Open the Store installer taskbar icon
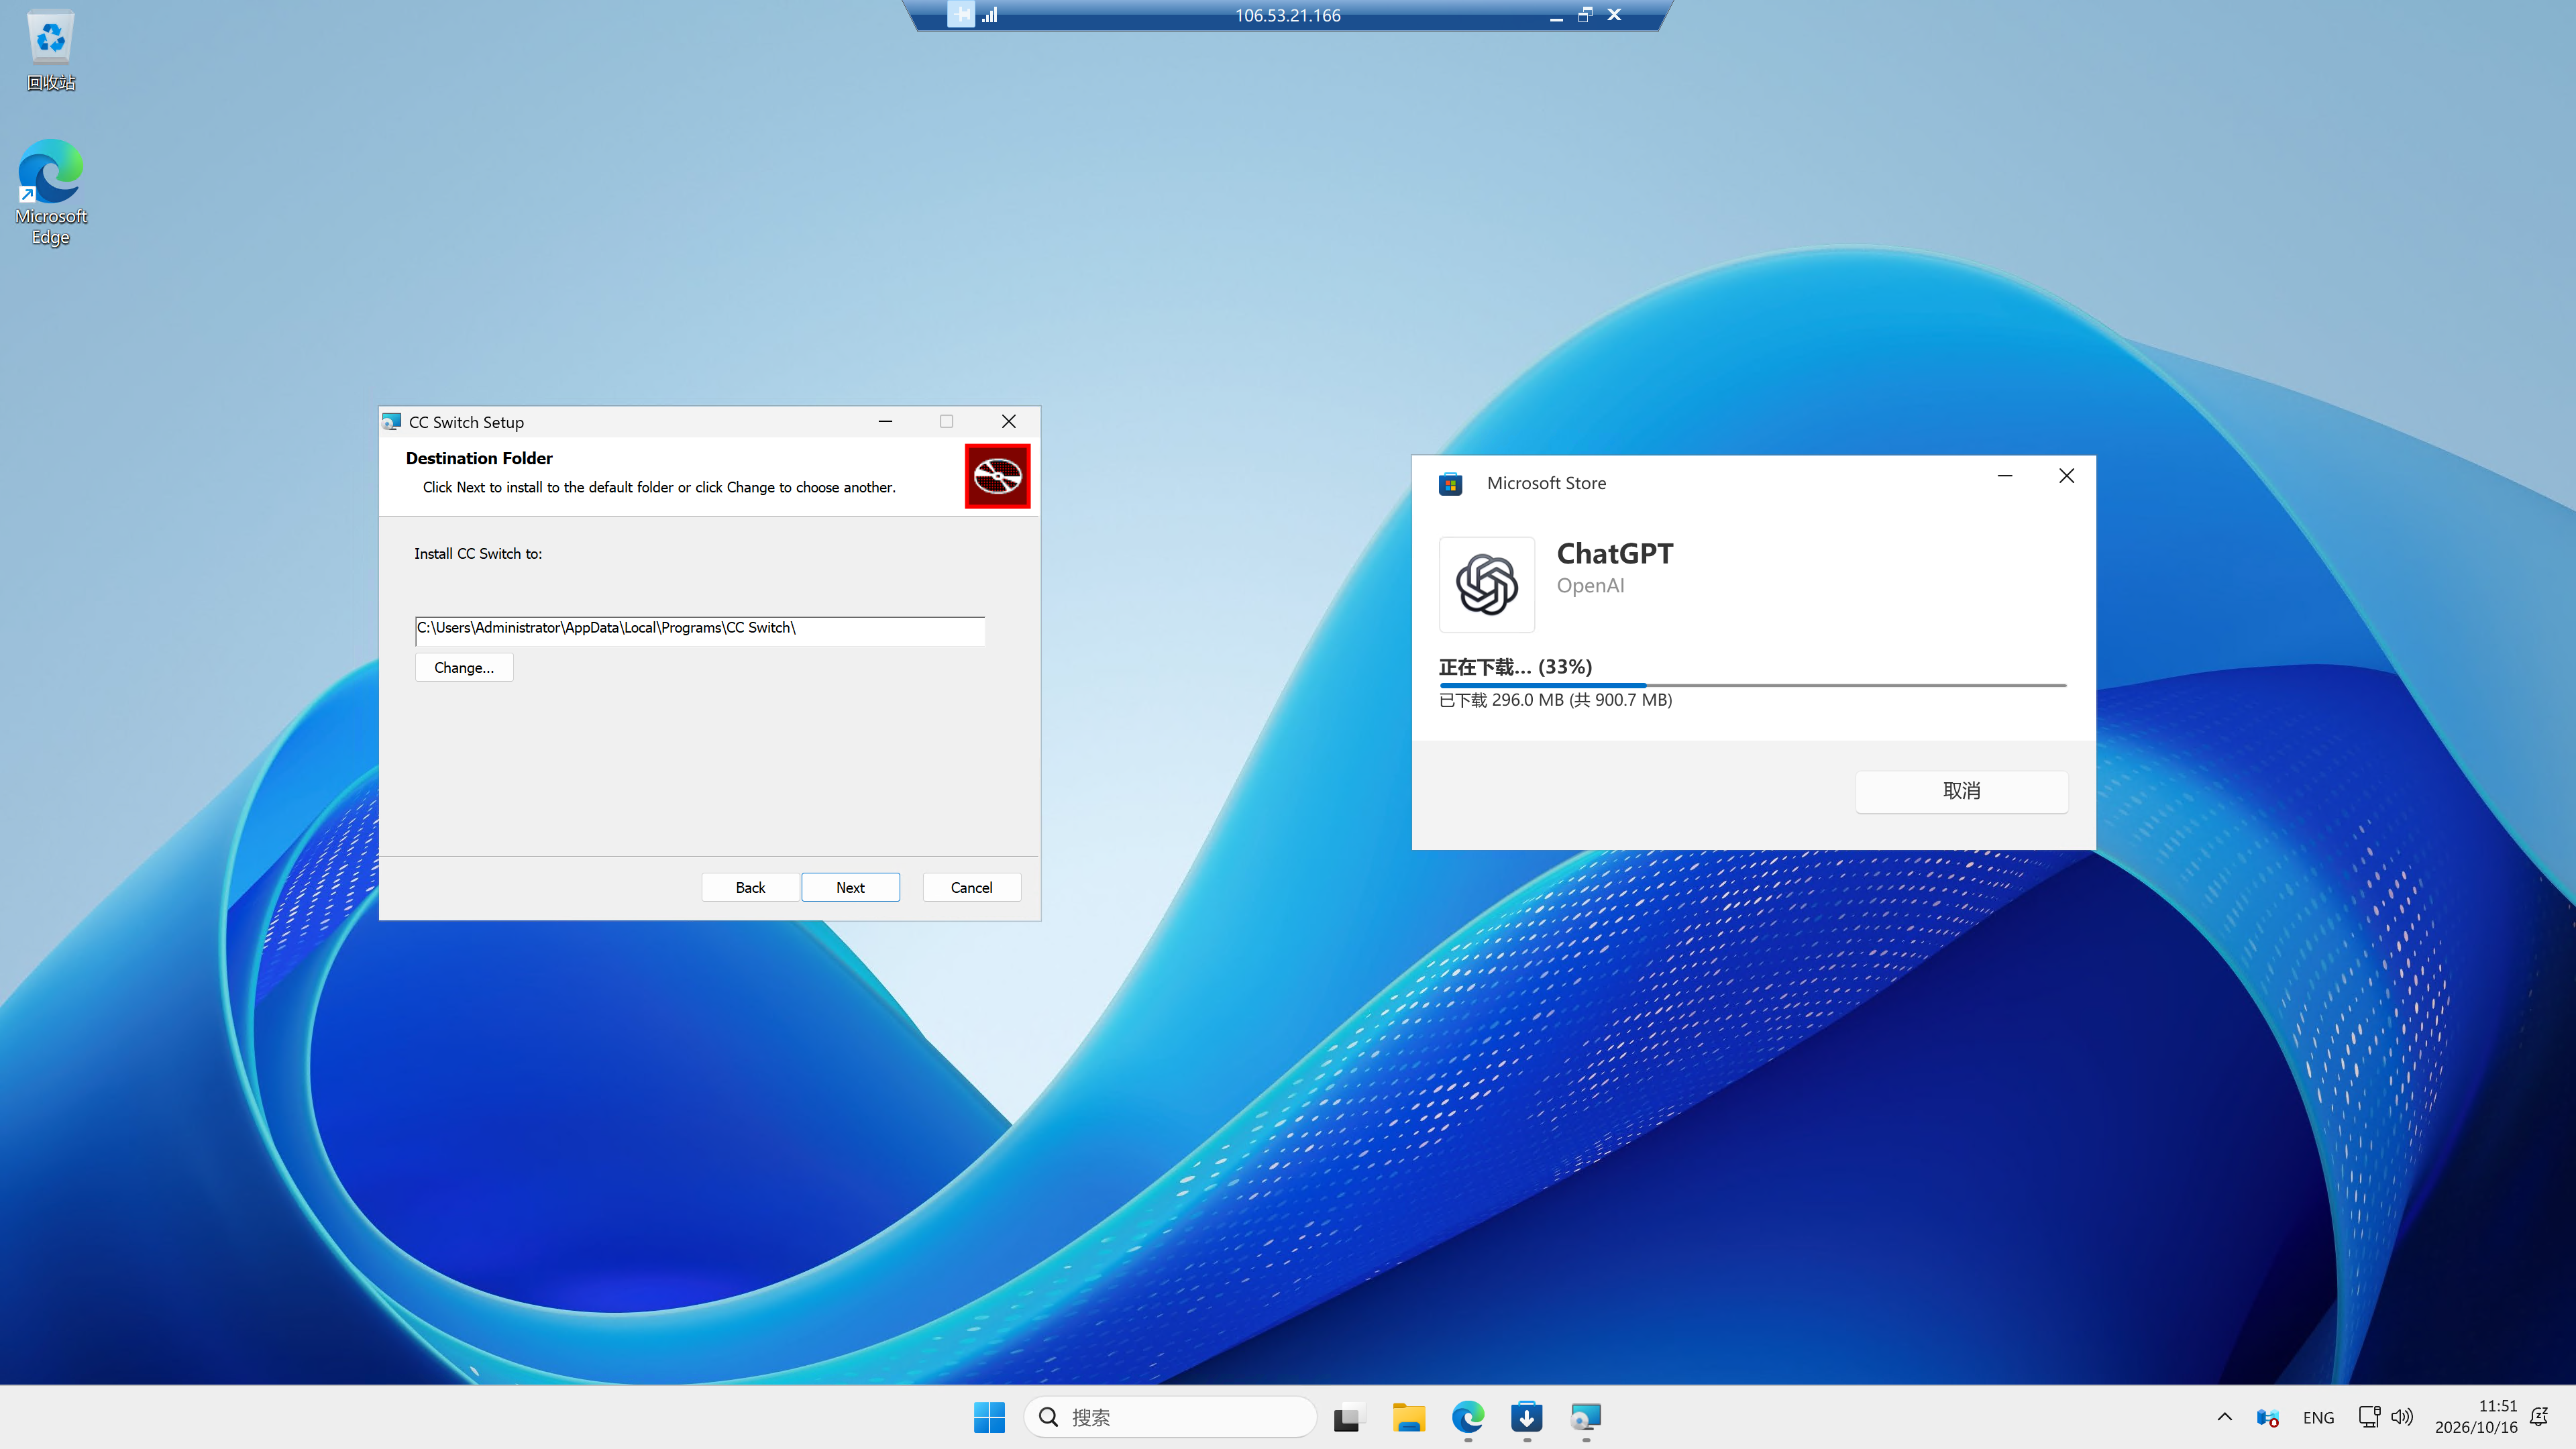The width and height of the screenshot is (2576, 1449). [1526, 1417]
